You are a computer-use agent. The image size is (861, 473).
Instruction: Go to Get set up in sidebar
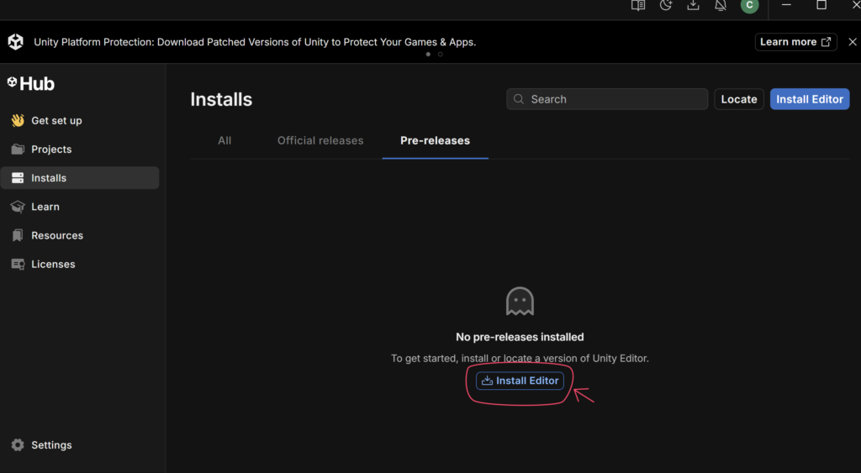coord(56,121)
